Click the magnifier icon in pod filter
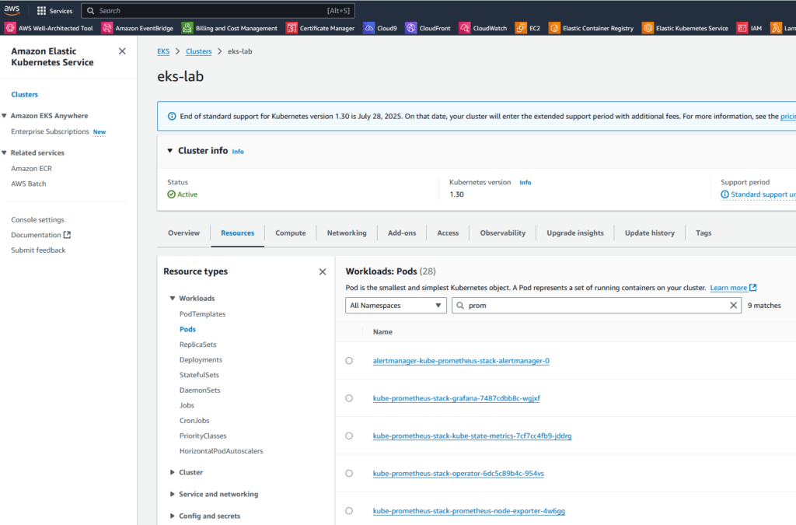796x525 pixels. pos(460,305)
